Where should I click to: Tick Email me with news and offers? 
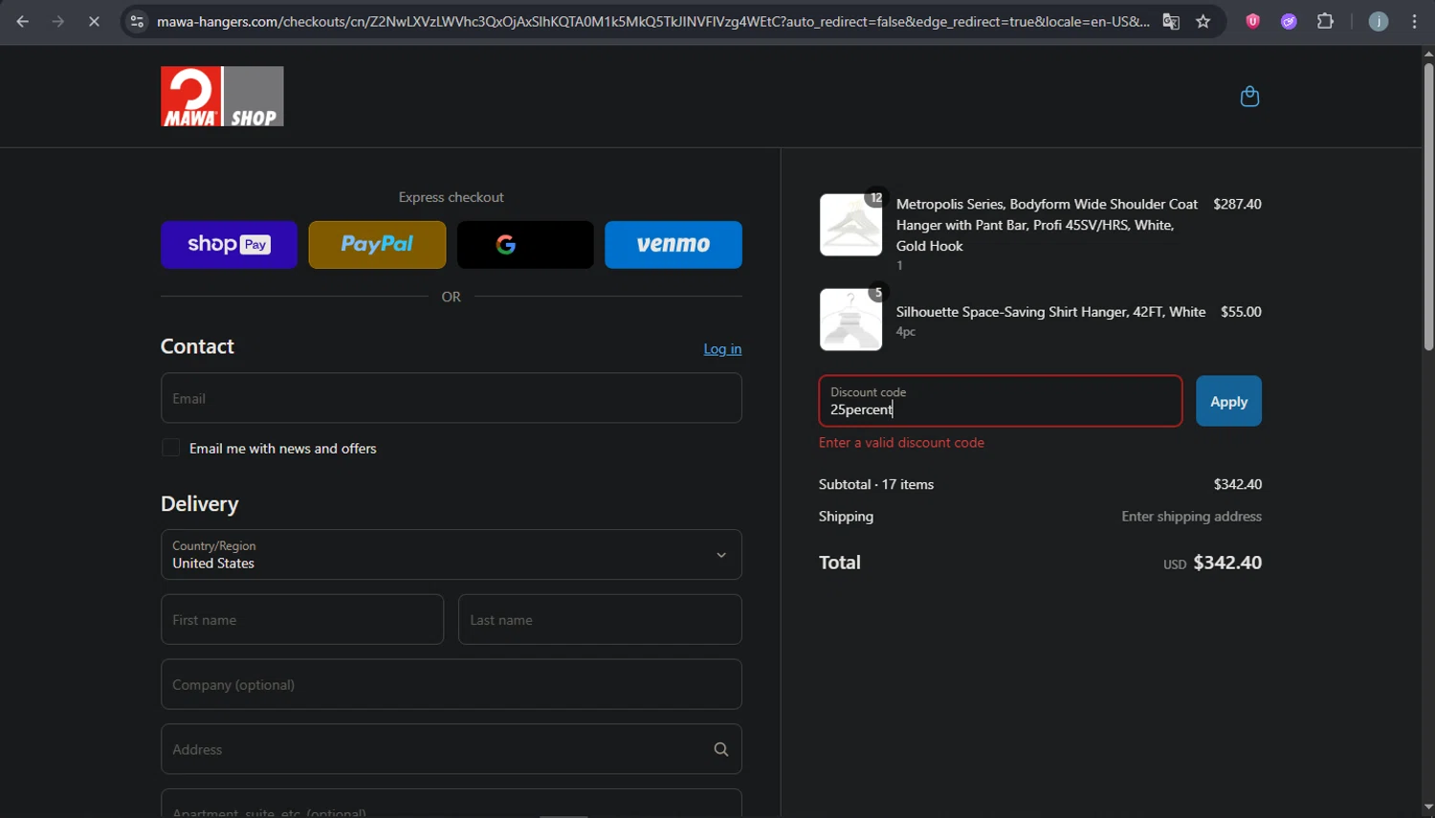(170, 448)
